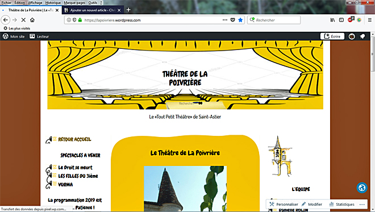This screenshot has height=212, width=375.
Task: Show the sidebar panel icon
Action: pos(341,20)
